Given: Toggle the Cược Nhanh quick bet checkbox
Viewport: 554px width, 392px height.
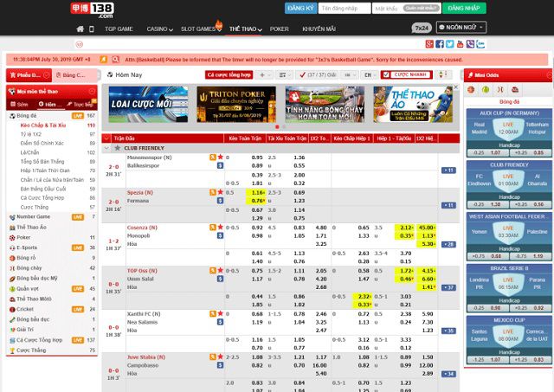Looking at the screenshot, I should (x=386, y=74).
